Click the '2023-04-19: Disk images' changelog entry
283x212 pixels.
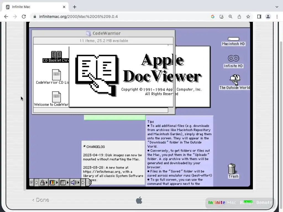tap(112, 157)
